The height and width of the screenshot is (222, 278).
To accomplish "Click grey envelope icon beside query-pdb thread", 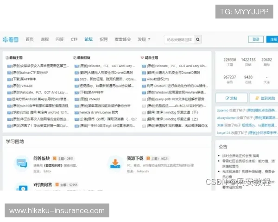I will [144, 99].
